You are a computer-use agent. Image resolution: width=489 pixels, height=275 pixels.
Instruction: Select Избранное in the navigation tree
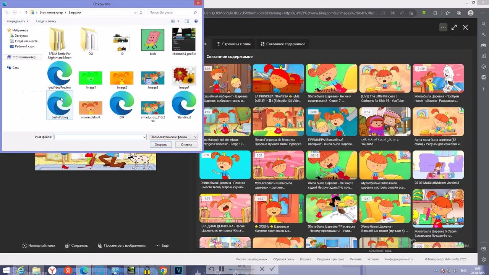20,30
